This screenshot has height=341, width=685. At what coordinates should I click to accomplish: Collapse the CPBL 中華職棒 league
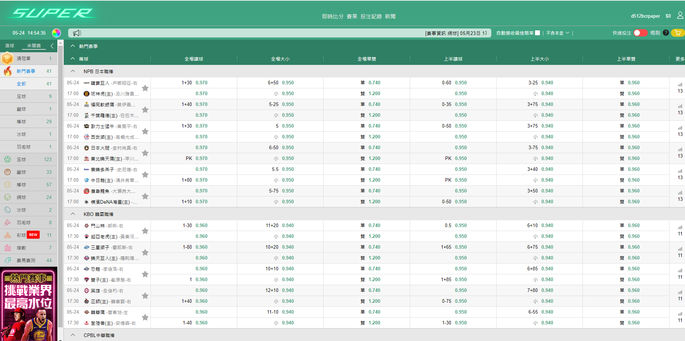pyautogui.click(x=73, y=335)
